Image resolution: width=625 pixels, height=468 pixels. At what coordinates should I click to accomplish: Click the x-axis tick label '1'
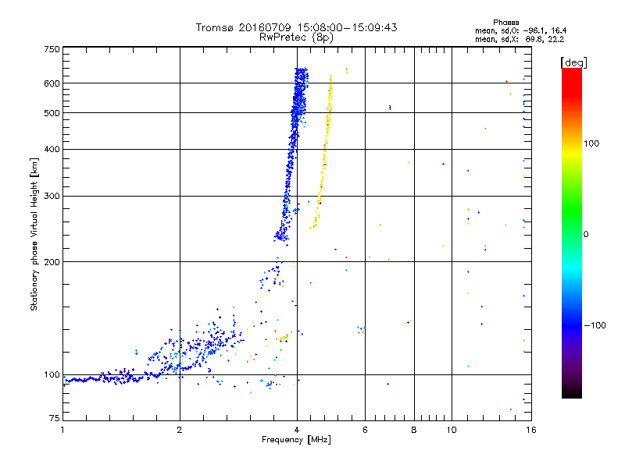[x=62, y=430]
